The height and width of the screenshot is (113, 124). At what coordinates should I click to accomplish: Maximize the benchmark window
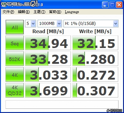[x=112, y=5]
